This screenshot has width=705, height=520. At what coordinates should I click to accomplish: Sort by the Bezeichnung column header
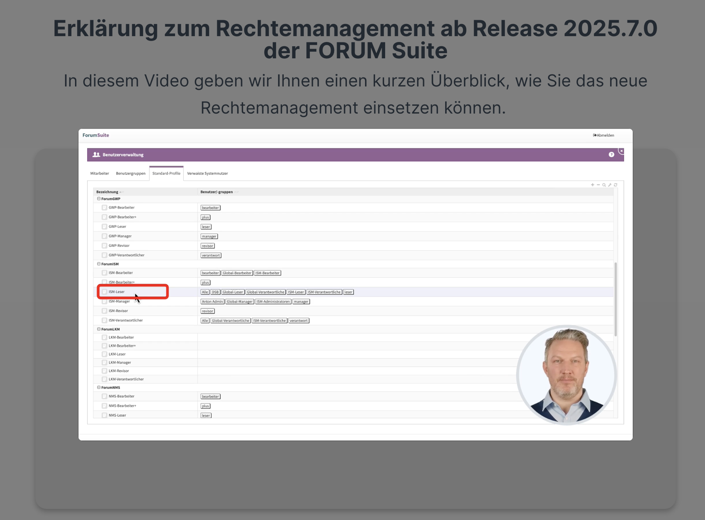click(x=108, y=192)
